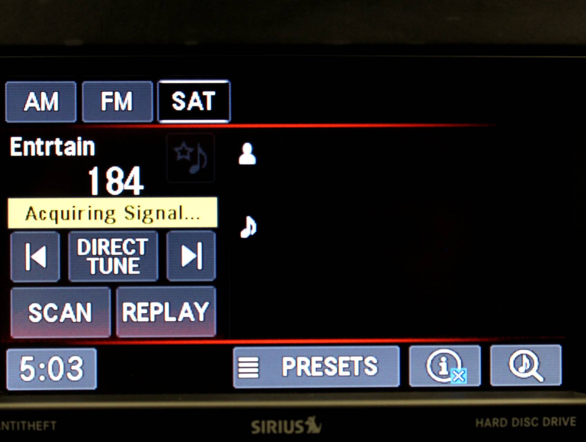
Task: Skip to next channel
Action: tap(191, 256)
